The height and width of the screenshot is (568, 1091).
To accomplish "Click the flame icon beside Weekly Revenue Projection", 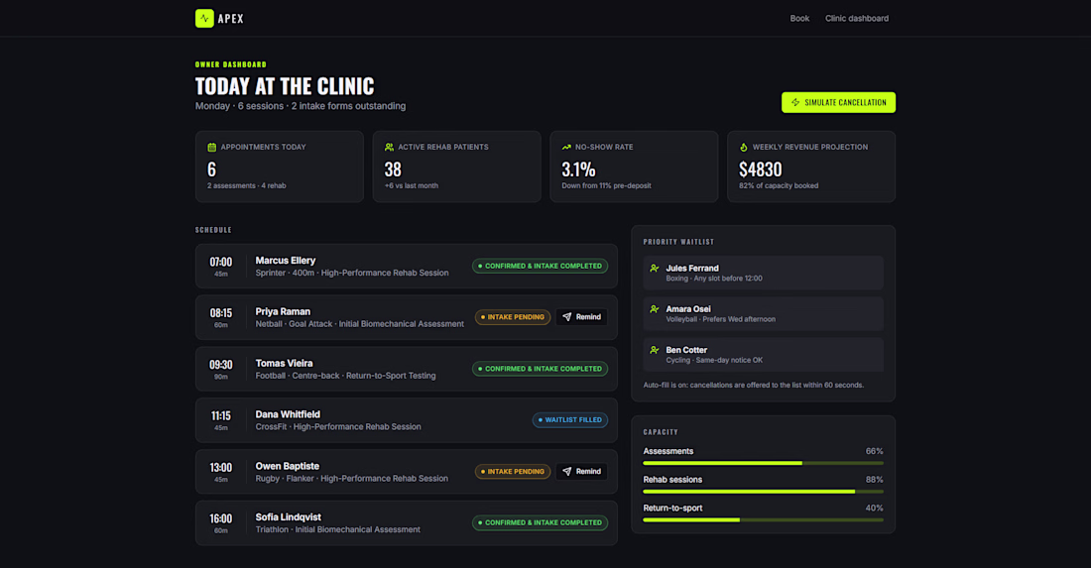I will coord(744,148).
